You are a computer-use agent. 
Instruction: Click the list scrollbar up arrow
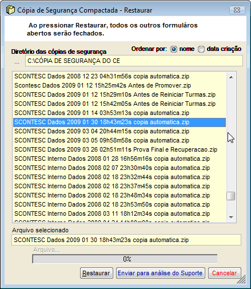click(231, 77)
